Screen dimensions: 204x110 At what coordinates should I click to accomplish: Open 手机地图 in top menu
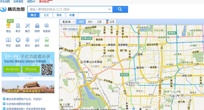(x=5, y=1)
